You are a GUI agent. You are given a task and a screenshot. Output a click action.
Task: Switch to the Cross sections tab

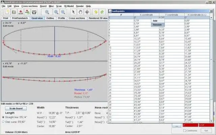pos(77,18)
